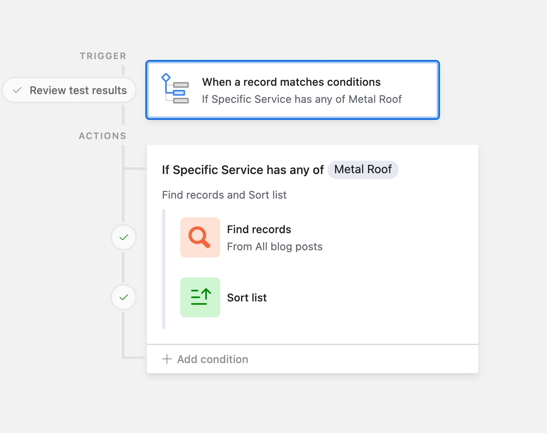
Task: Click the trigger subtitle about Metal Roof
Action: coord(302,99)
